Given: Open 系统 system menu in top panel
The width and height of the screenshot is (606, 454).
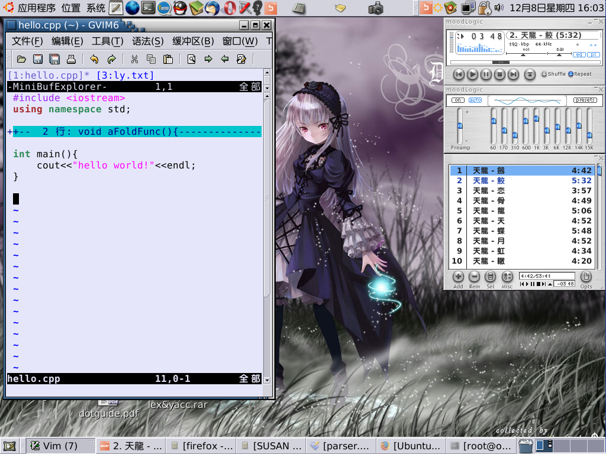Looking at the screenshot, I should point(96,8).
